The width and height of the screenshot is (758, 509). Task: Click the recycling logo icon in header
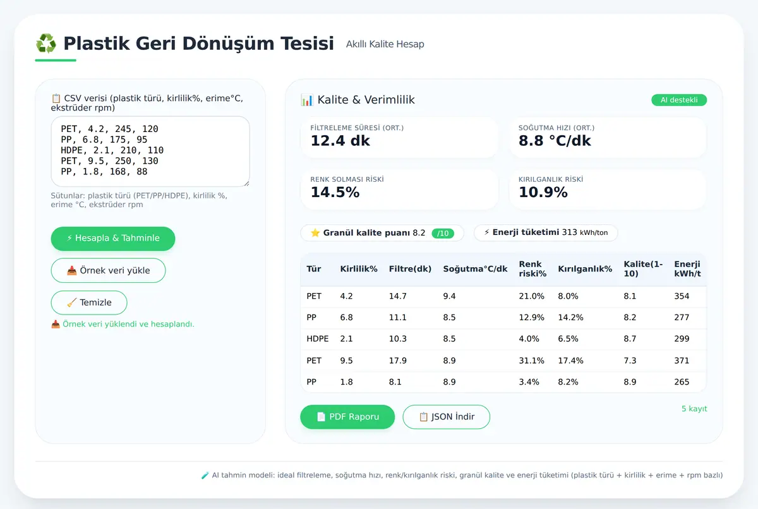coord(45,44)
